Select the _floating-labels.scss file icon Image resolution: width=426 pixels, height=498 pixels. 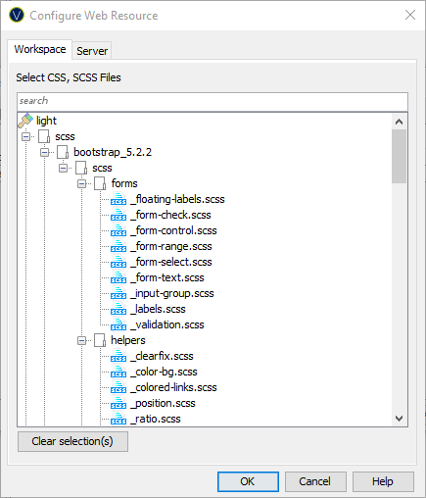click(x=118, y=199)
